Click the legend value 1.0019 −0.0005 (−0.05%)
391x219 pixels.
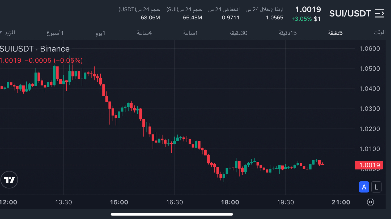point(41,61)
